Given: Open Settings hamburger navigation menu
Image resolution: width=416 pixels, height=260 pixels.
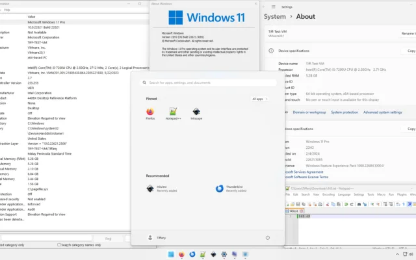Looking at the screenshot, I should [273, 7].
